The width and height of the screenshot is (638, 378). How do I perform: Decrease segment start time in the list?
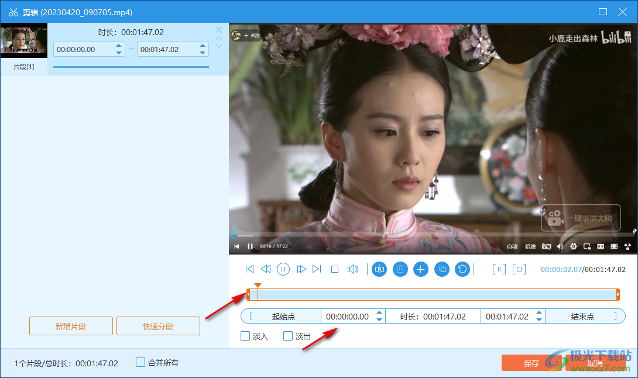[119, 53]
